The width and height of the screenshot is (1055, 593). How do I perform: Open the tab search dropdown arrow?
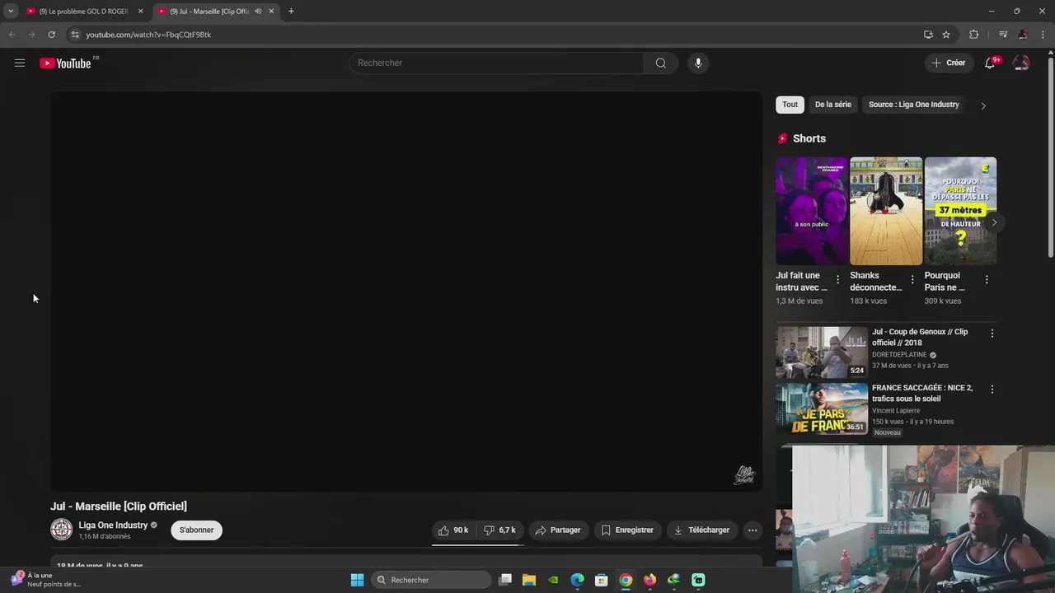[11, 12]
